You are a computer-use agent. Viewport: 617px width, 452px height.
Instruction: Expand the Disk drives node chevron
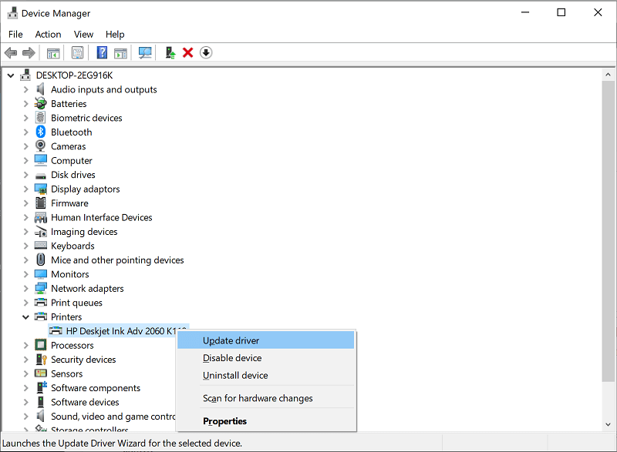(26, 175)
